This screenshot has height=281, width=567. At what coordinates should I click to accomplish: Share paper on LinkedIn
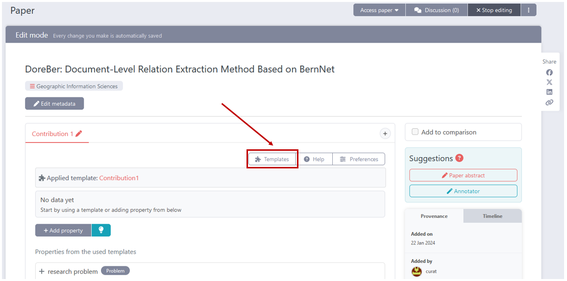pyautogui.click(x=549, y=92)
